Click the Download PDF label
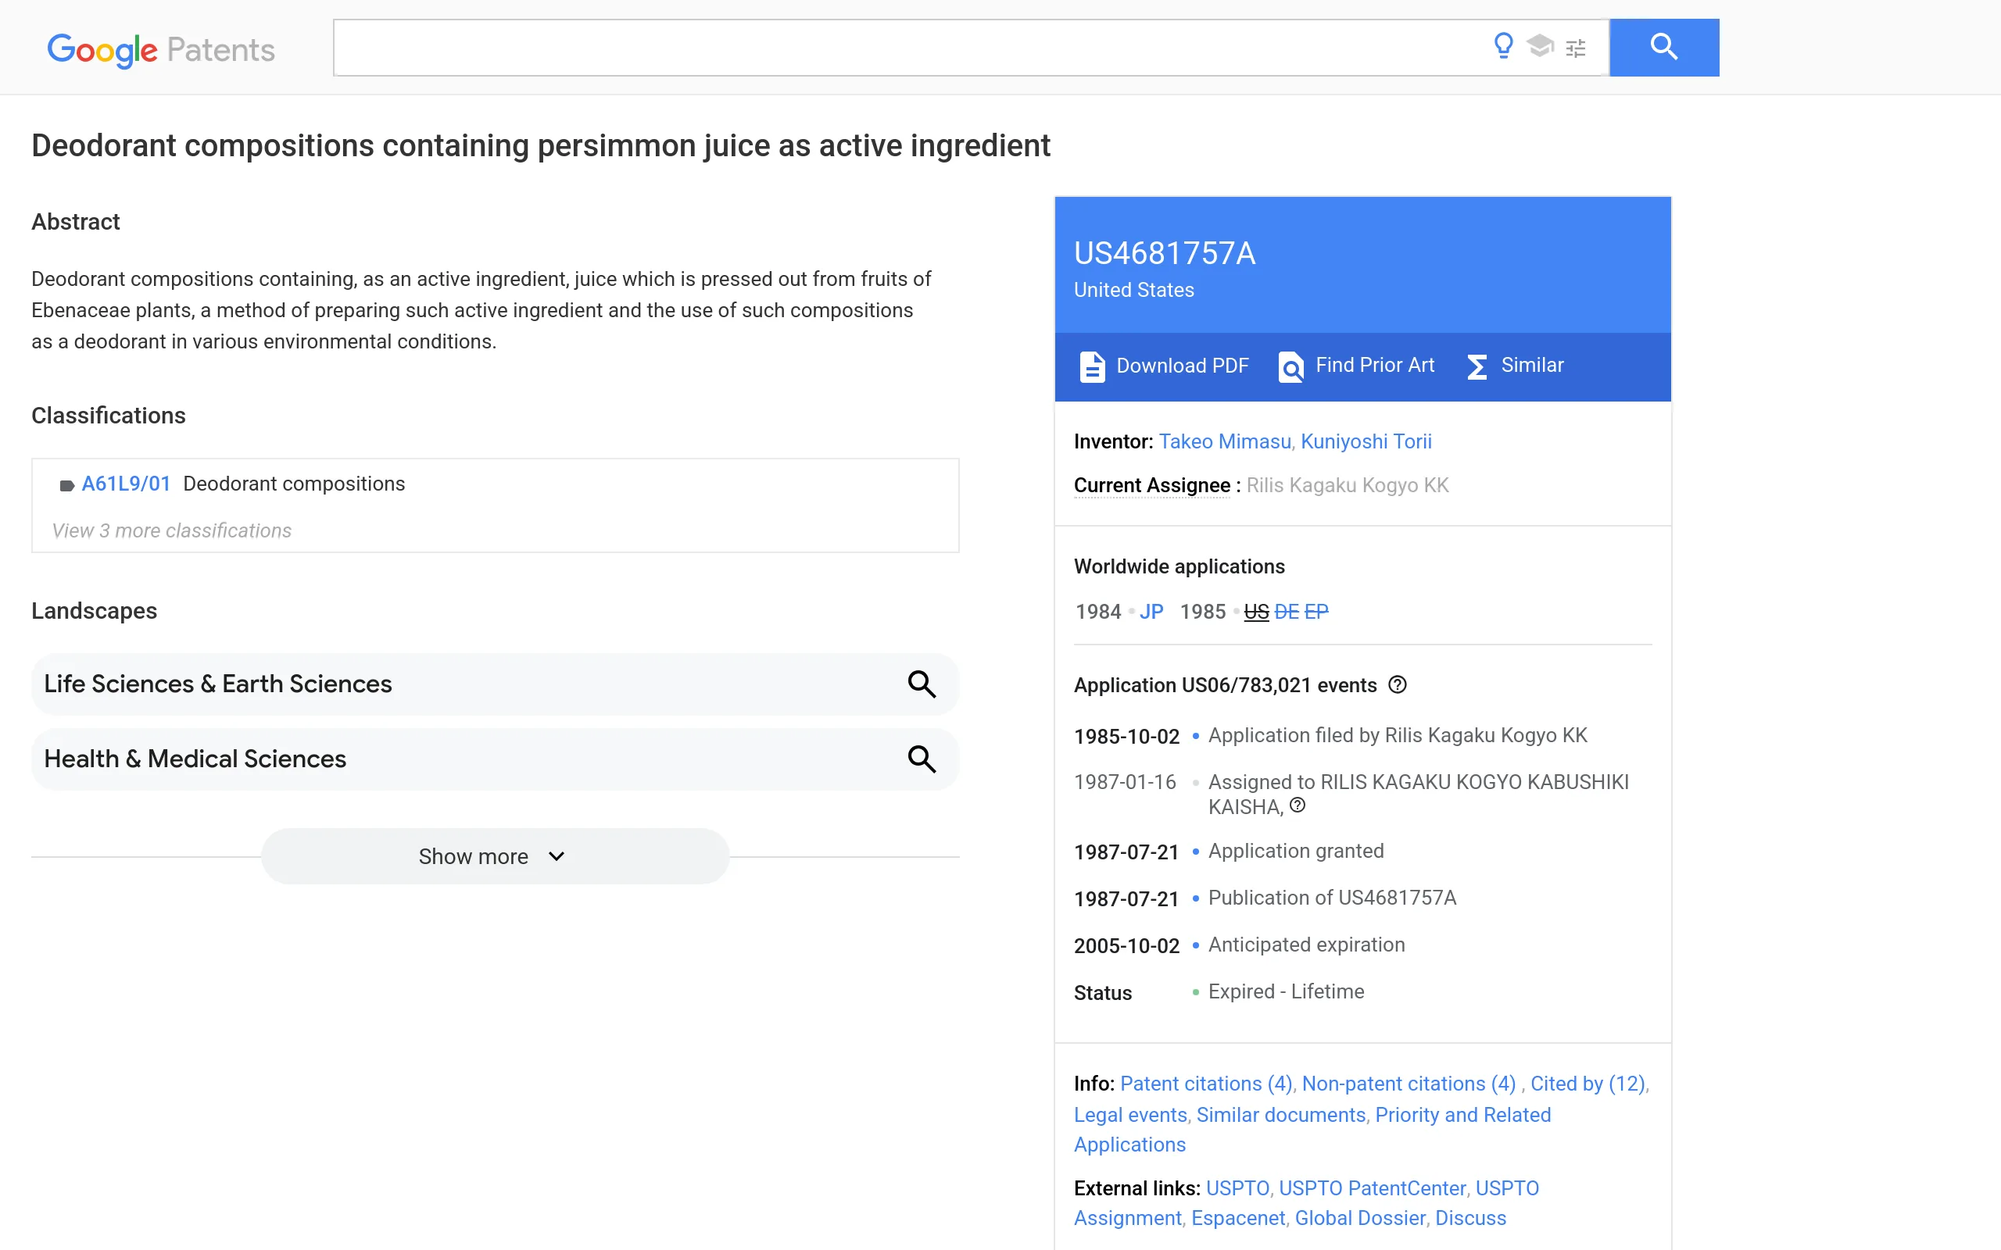 1183,366
